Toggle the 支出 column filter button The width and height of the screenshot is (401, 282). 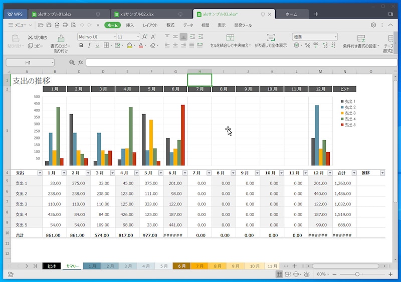(x=39, y=173)
